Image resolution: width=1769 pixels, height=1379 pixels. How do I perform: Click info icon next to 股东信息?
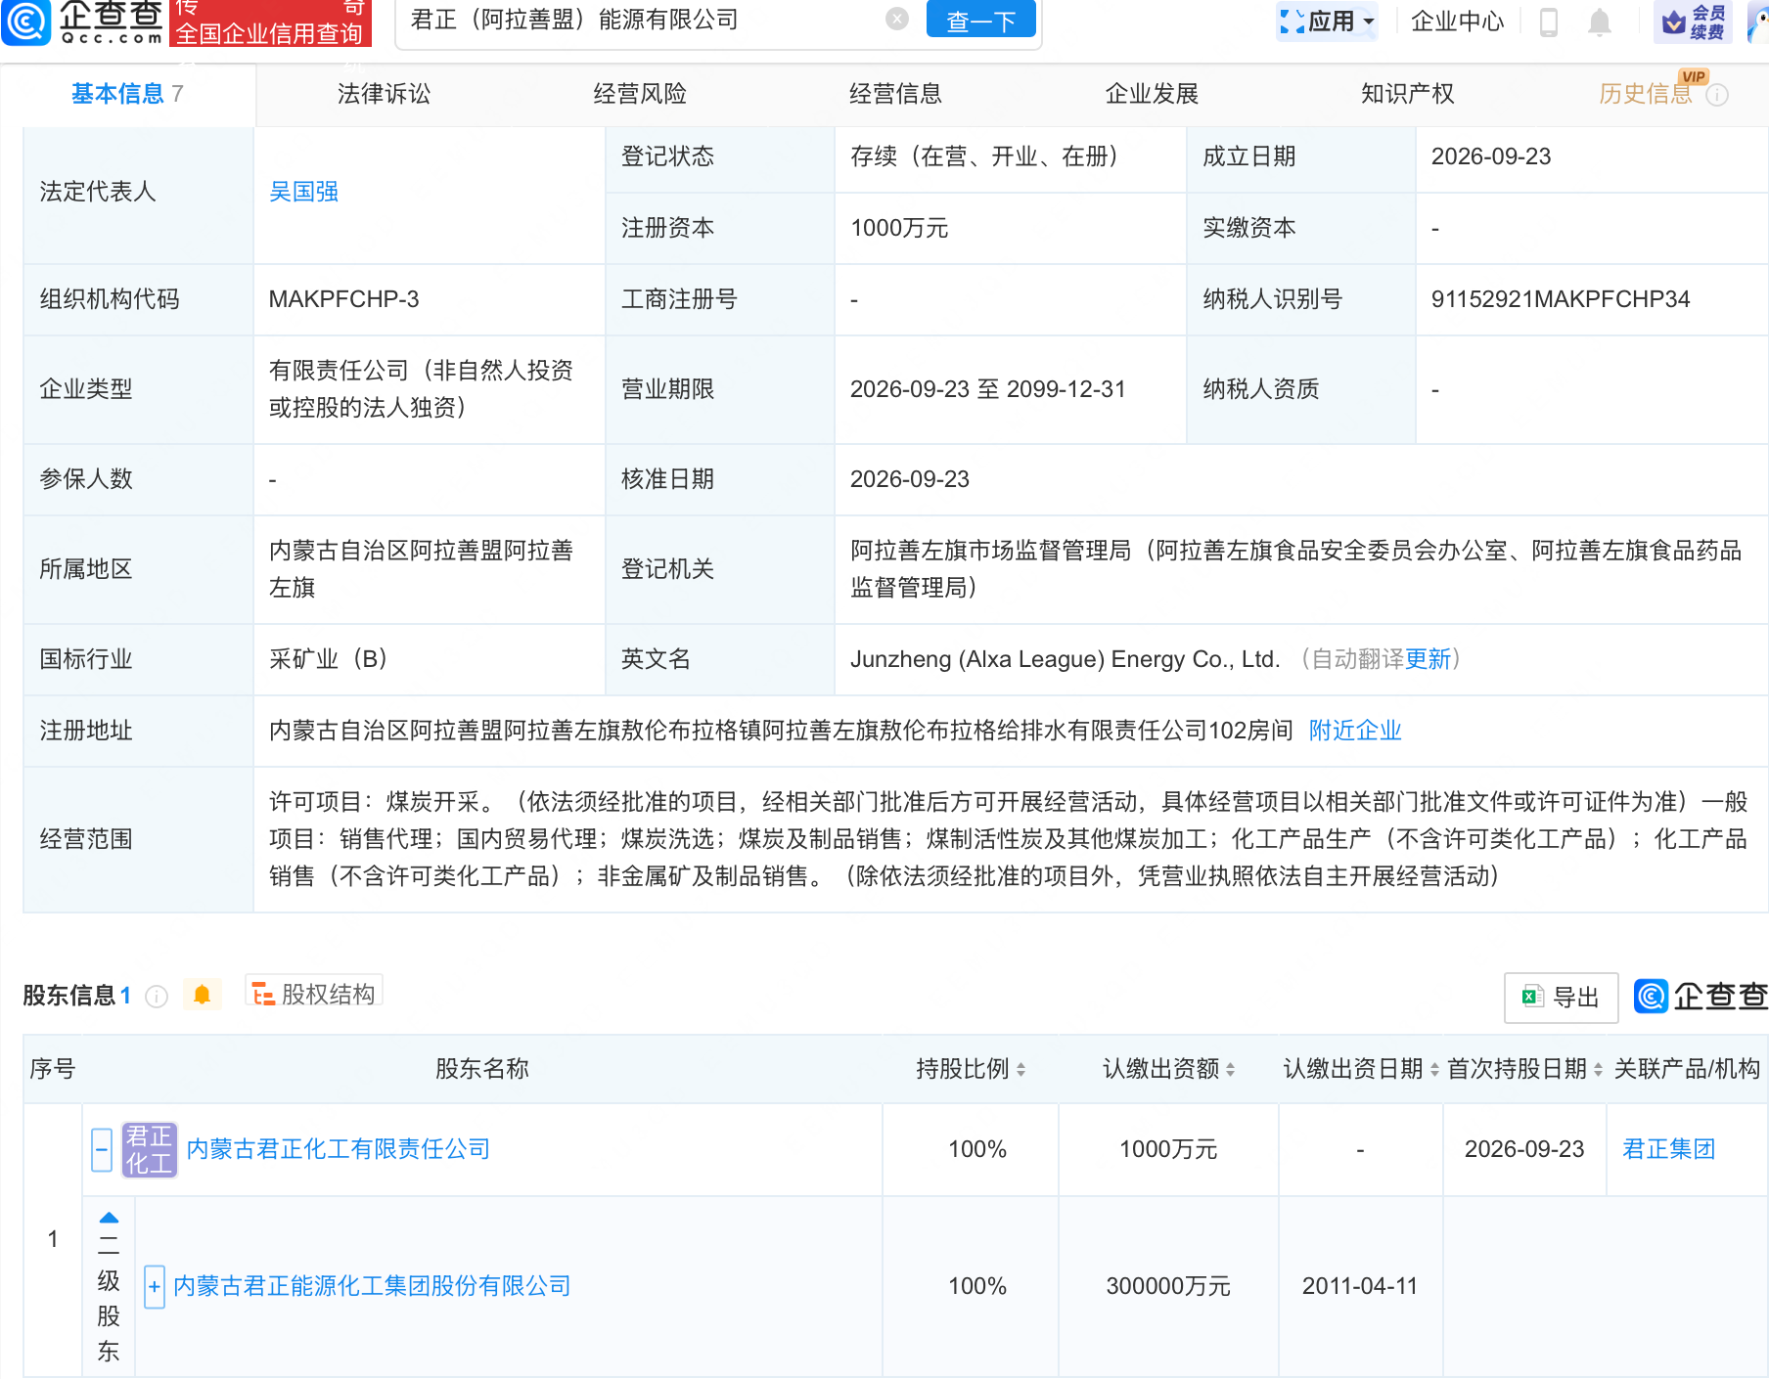pyautogui.click(x=157, y=996)
